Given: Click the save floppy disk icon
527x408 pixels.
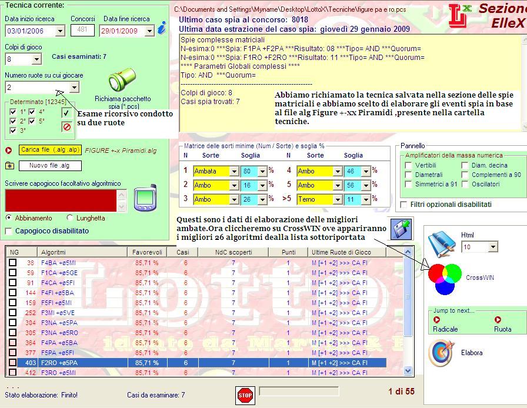Looking at the screenshot, I should point(402,229).
